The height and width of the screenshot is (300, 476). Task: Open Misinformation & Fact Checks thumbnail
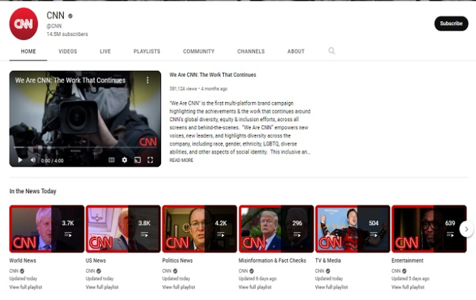tap(276, 229)
